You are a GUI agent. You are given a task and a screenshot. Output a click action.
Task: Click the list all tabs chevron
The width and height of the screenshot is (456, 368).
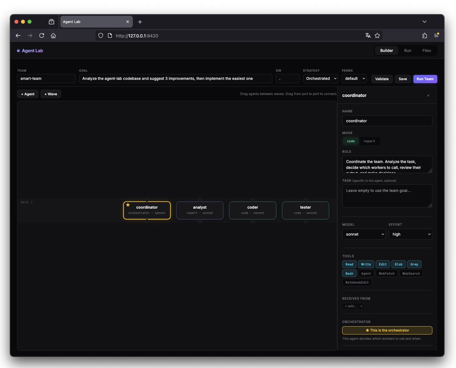coord(424,22)
